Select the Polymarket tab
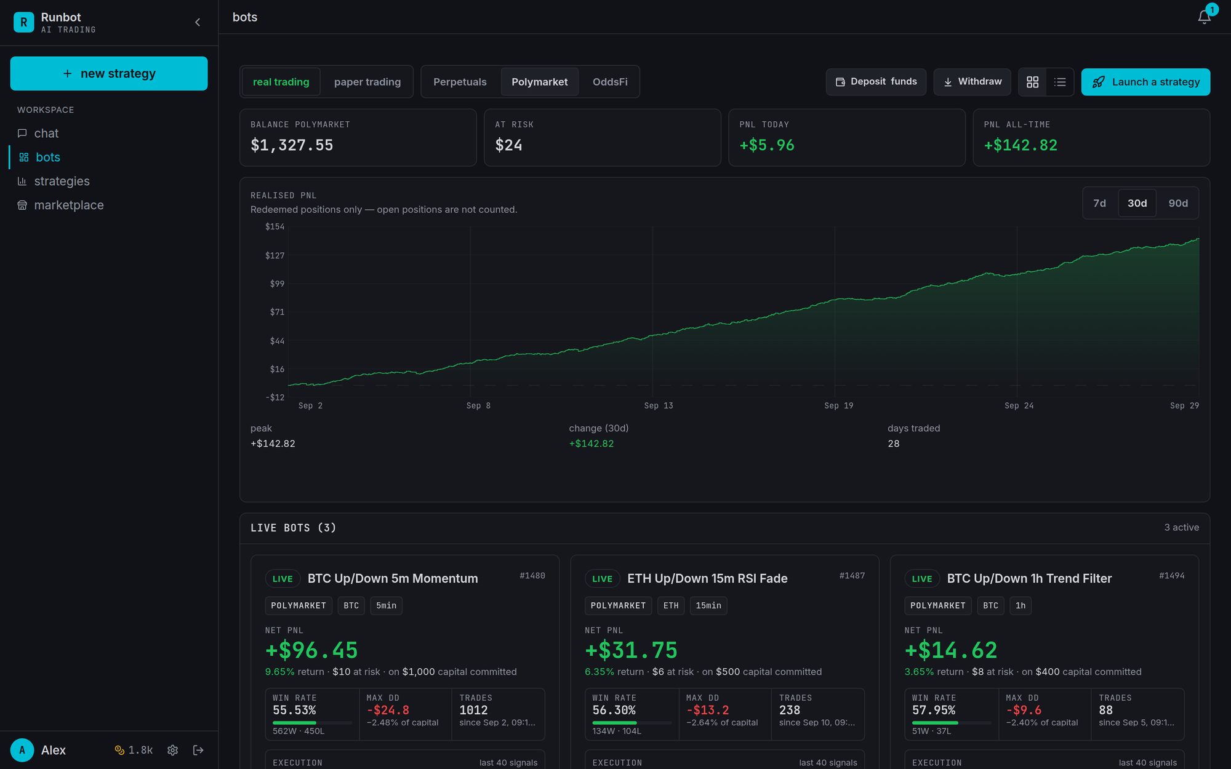Screen dimensions: 1231x769 pos(540,82)
